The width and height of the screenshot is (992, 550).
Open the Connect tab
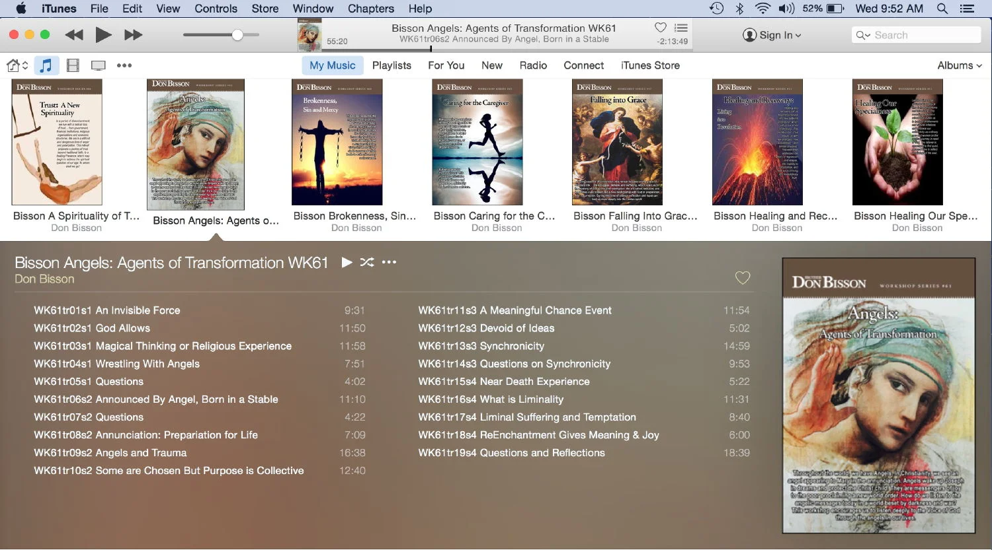584,65
